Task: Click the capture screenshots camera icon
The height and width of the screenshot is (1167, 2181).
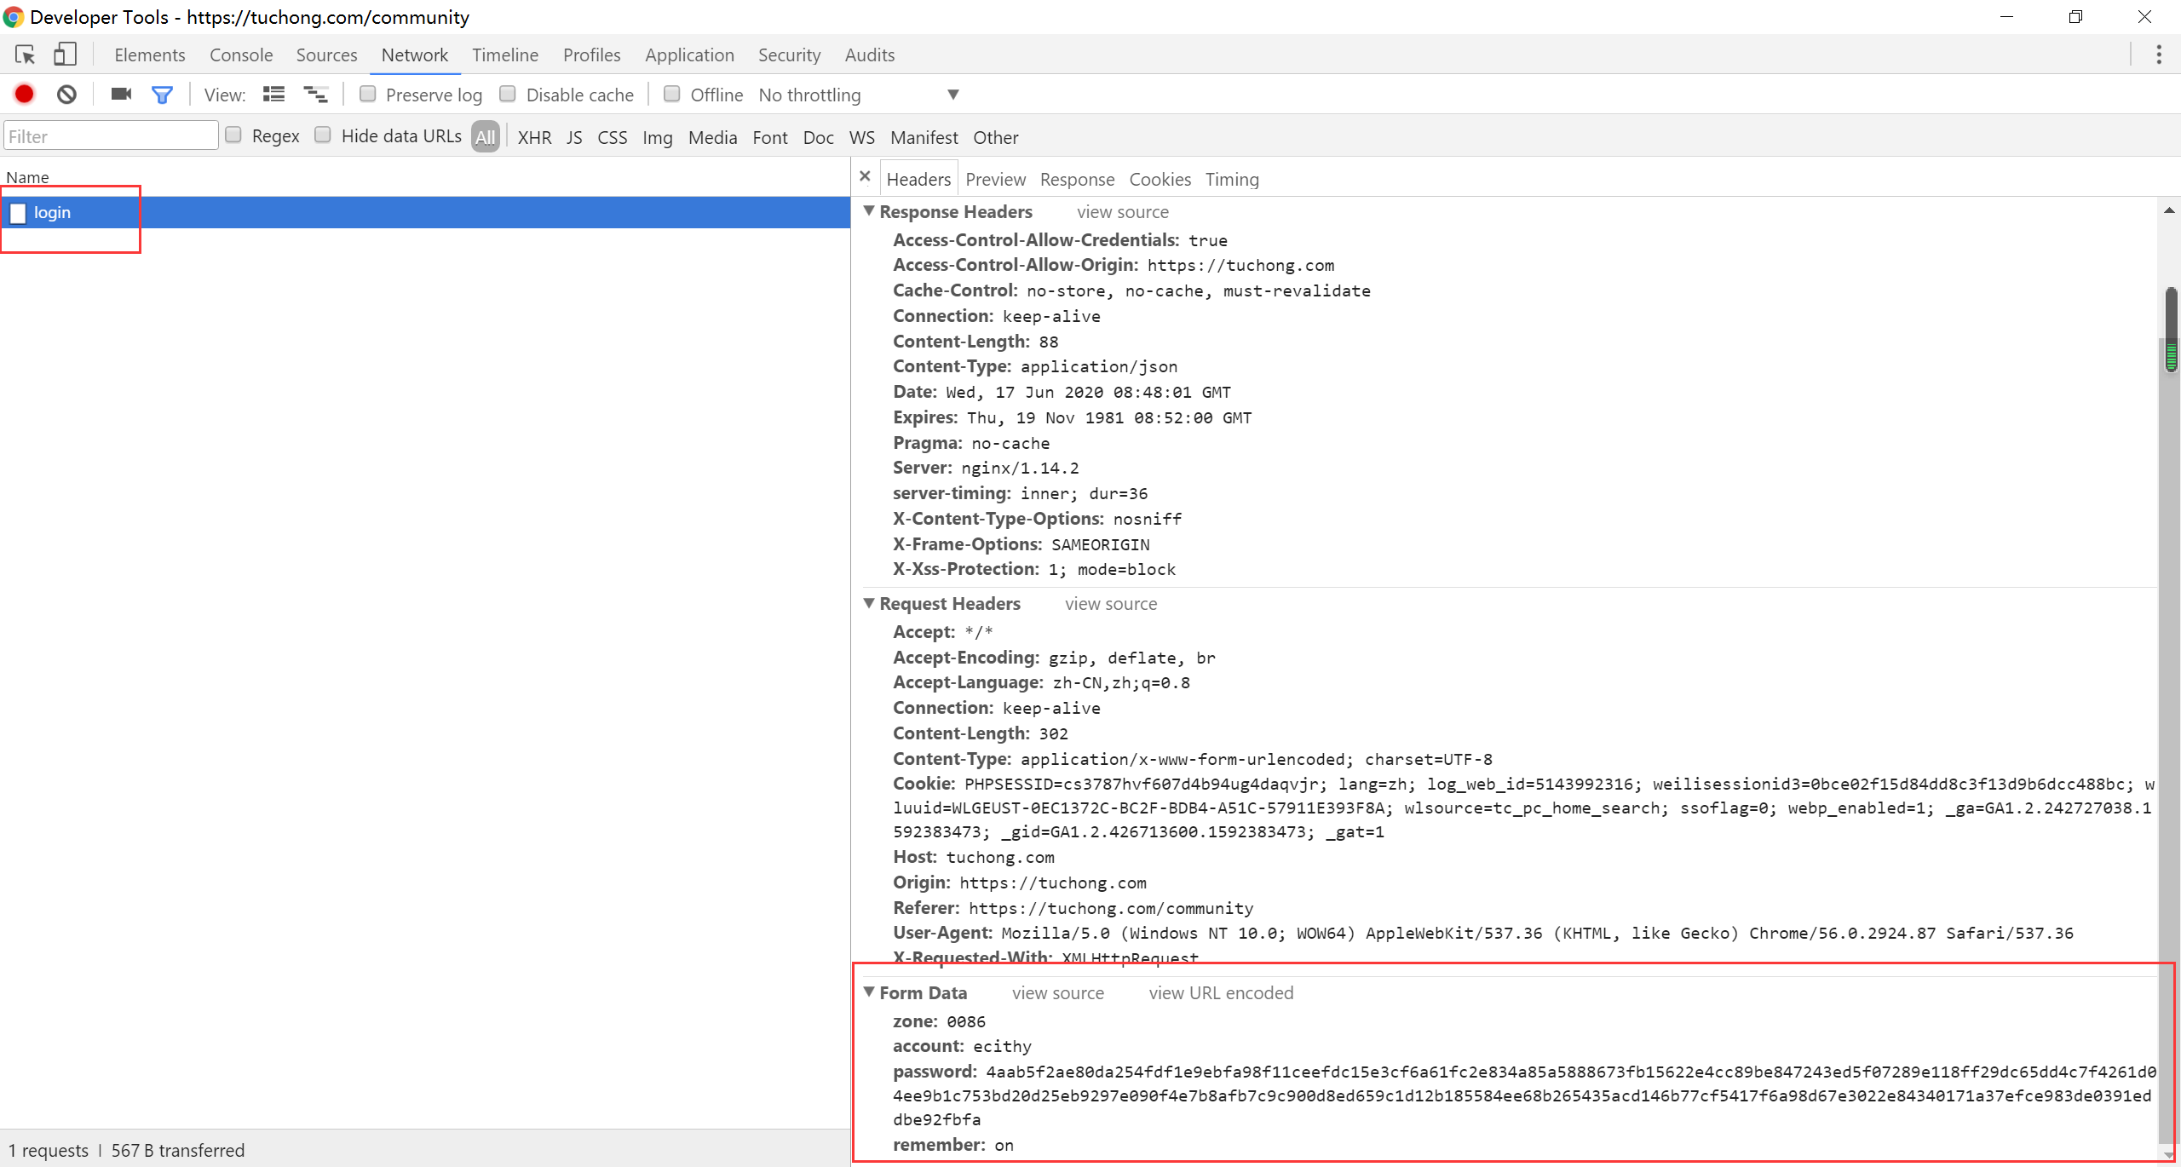Action: point(121,95)
